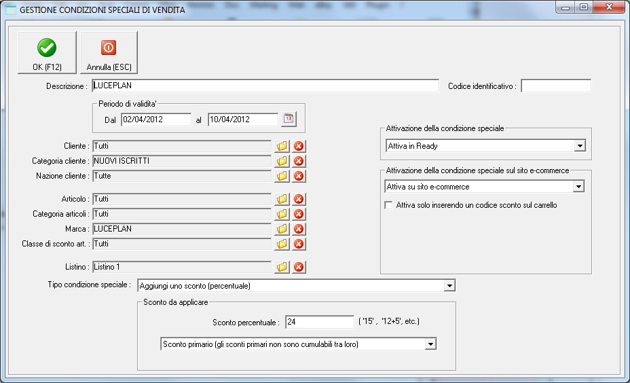Expand the 'Attiva su sito e-commerce' dropdown
Viewport: 630px width, 383px height.
578,187
